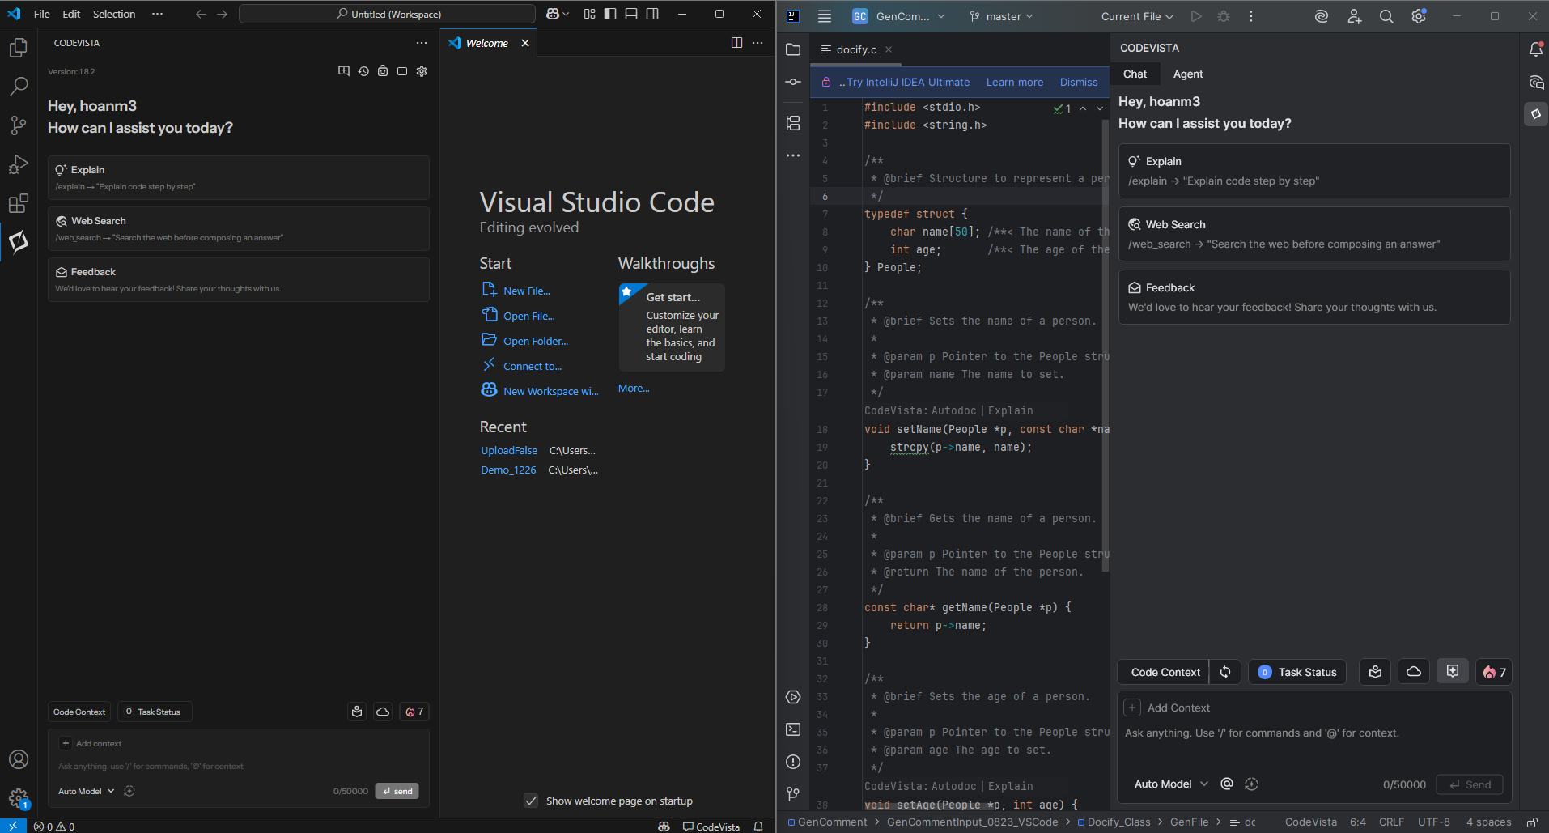Click the flame icon showing 7 in VS Code
This screenshot has height=833, width=1549.
coord(414,712)
